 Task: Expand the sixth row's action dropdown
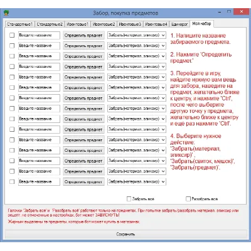pos(137,87)
